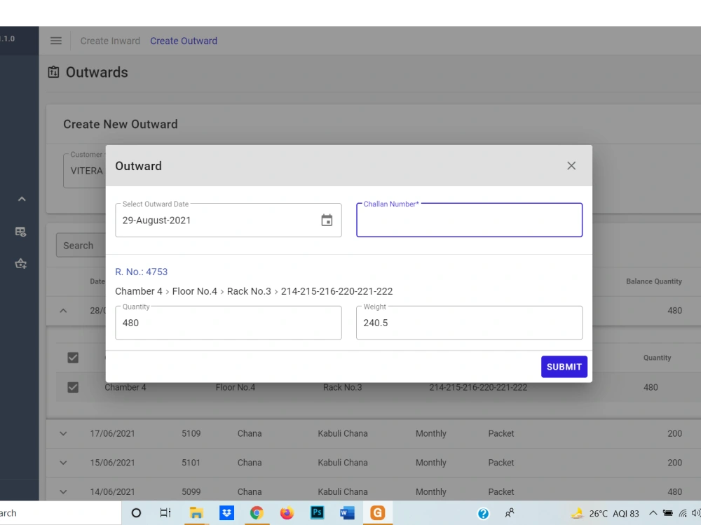The height and width of the screenshot is (525, 701).
Task: Go to the Create Inward tab
Action: pyautogui.click(x=110, y=41)
